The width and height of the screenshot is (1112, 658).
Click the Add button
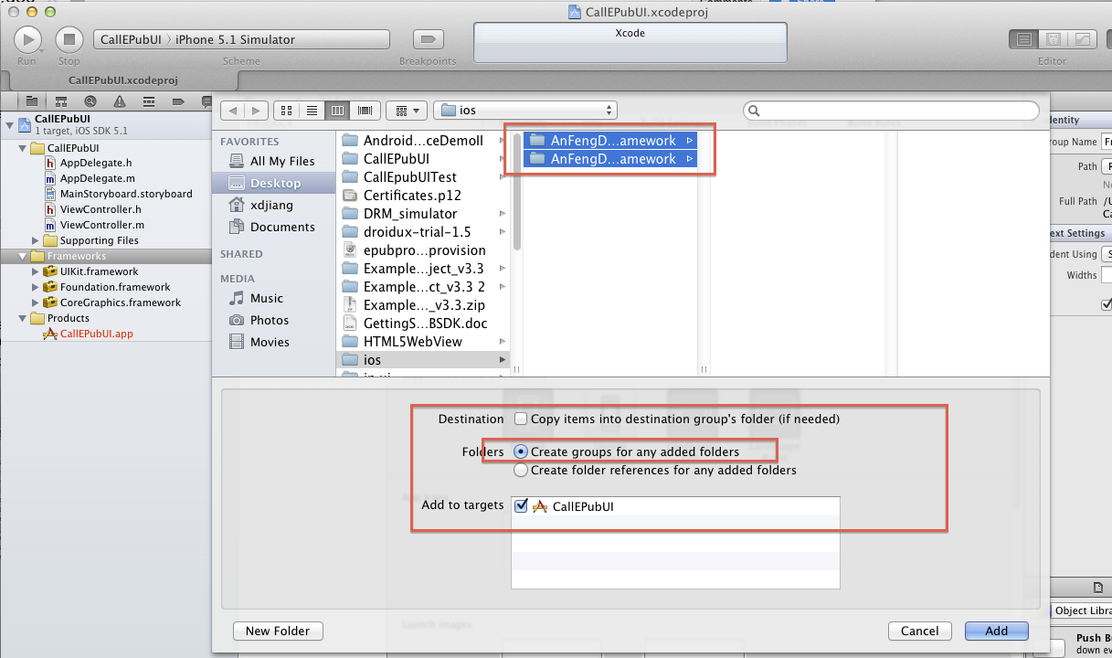tap(997, 631)
